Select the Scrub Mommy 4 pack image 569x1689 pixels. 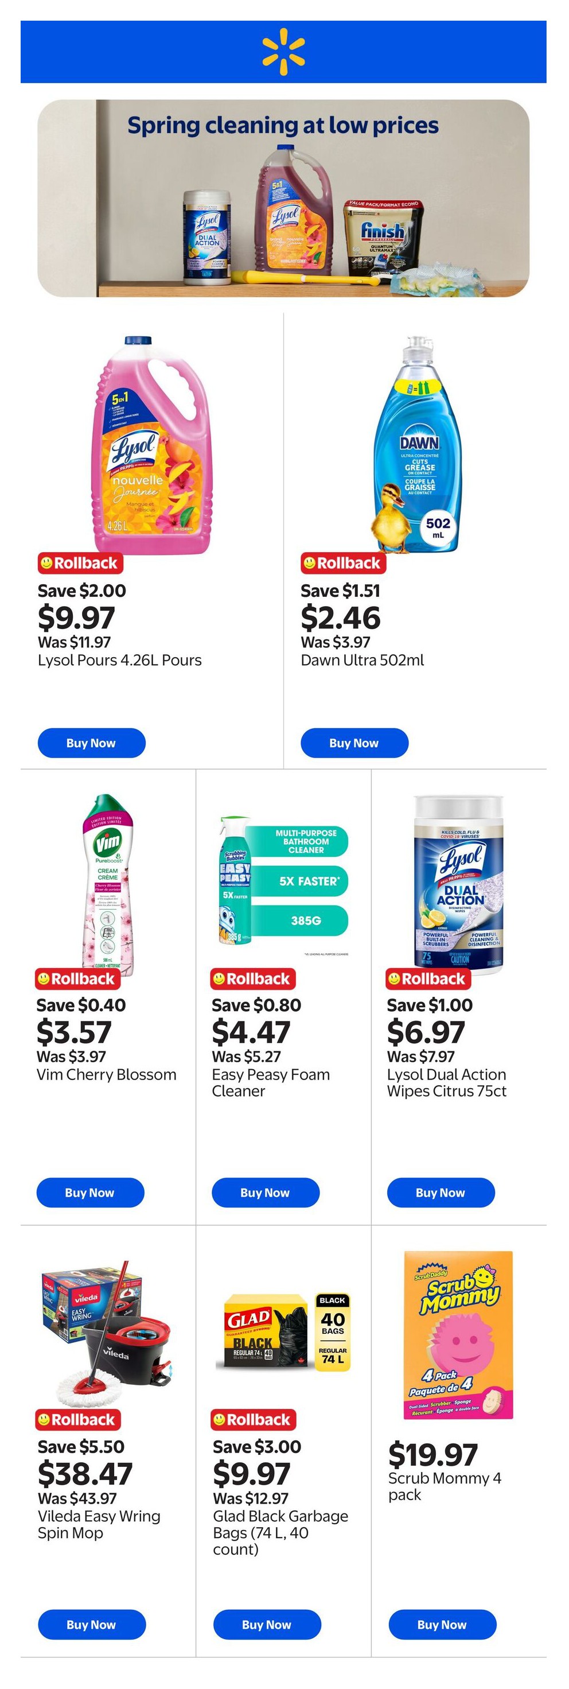(458, 1334)
